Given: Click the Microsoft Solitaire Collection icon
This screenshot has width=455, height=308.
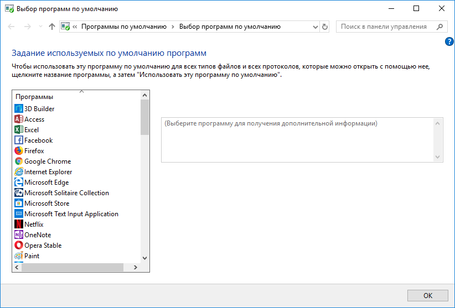Looking at the screenshot, I should tap(19, 192).
